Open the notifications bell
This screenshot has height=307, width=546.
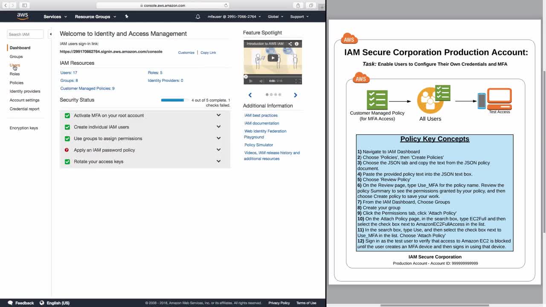coord(197,17)
